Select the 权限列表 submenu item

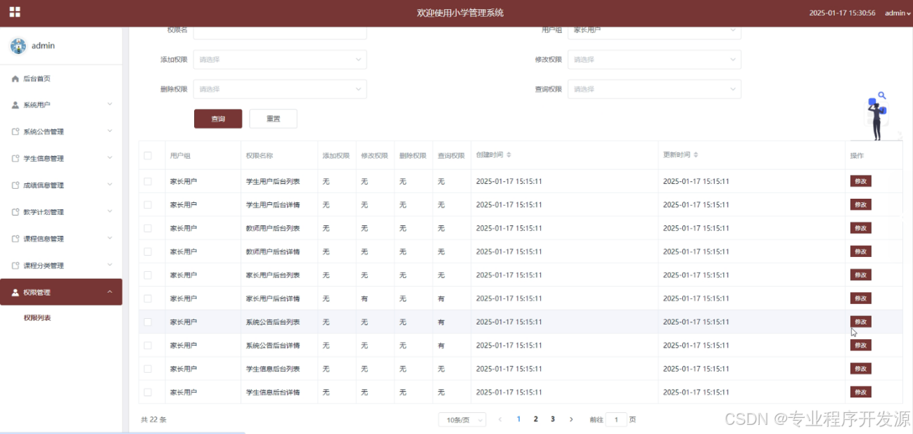pos(37,318)
